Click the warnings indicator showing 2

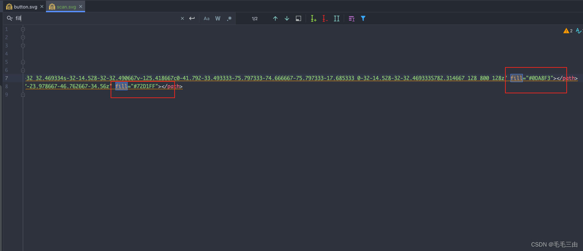568,31
